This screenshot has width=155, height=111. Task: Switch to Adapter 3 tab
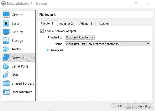point(86,23)
